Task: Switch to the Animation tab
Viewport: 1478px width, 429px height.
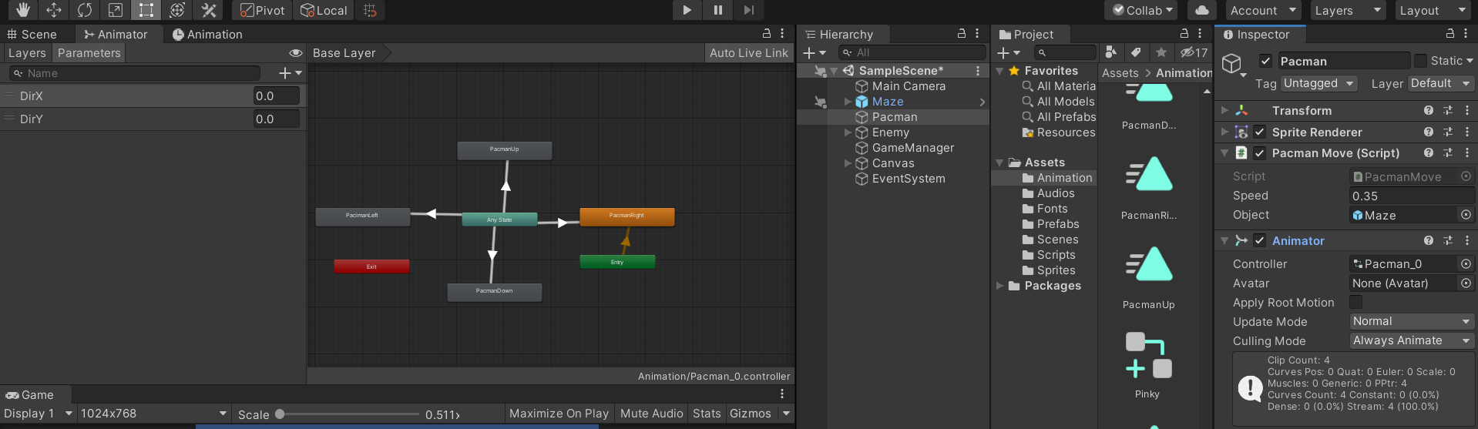Action: [x=207, y=35]
